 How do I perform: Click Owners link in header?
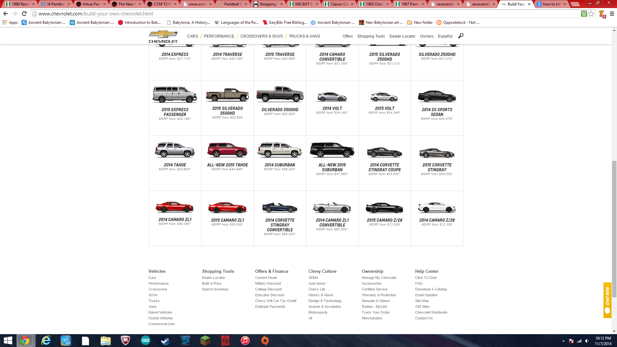click(x=427, y=36)
